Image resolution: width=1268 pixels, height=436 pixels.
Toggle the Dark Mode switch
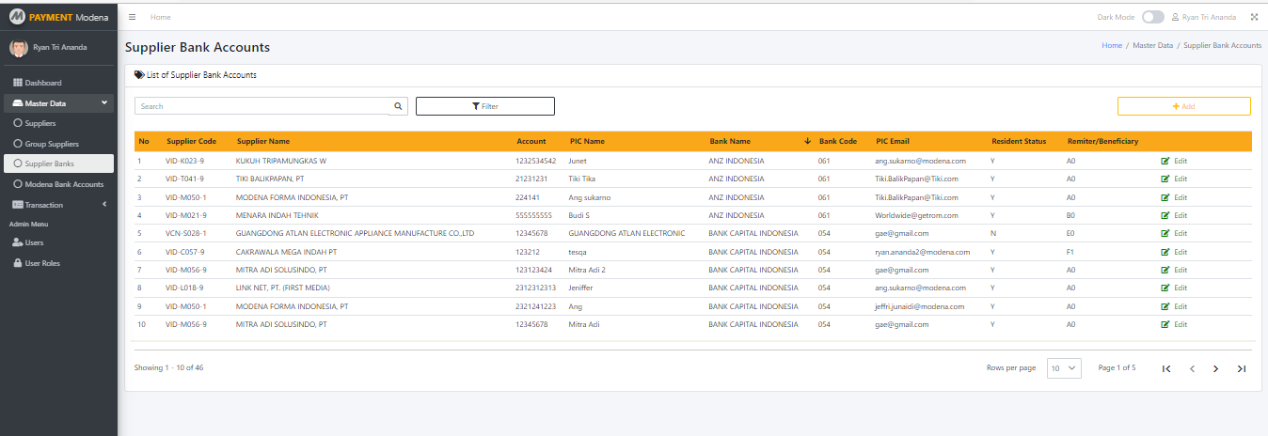tap(1152, 17)
